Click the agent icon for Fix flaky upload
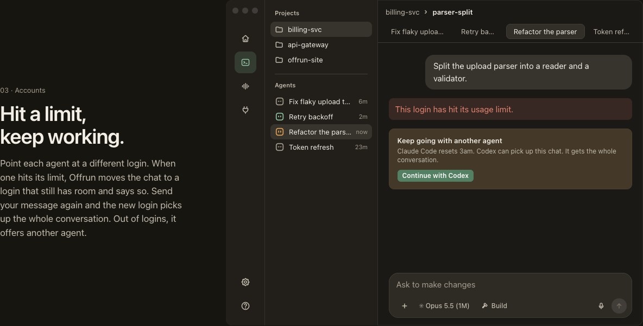Screen dimensions: 643x326 (x=280, y=101)
